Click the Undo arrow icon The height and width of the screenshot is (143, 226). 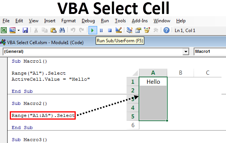73,30
